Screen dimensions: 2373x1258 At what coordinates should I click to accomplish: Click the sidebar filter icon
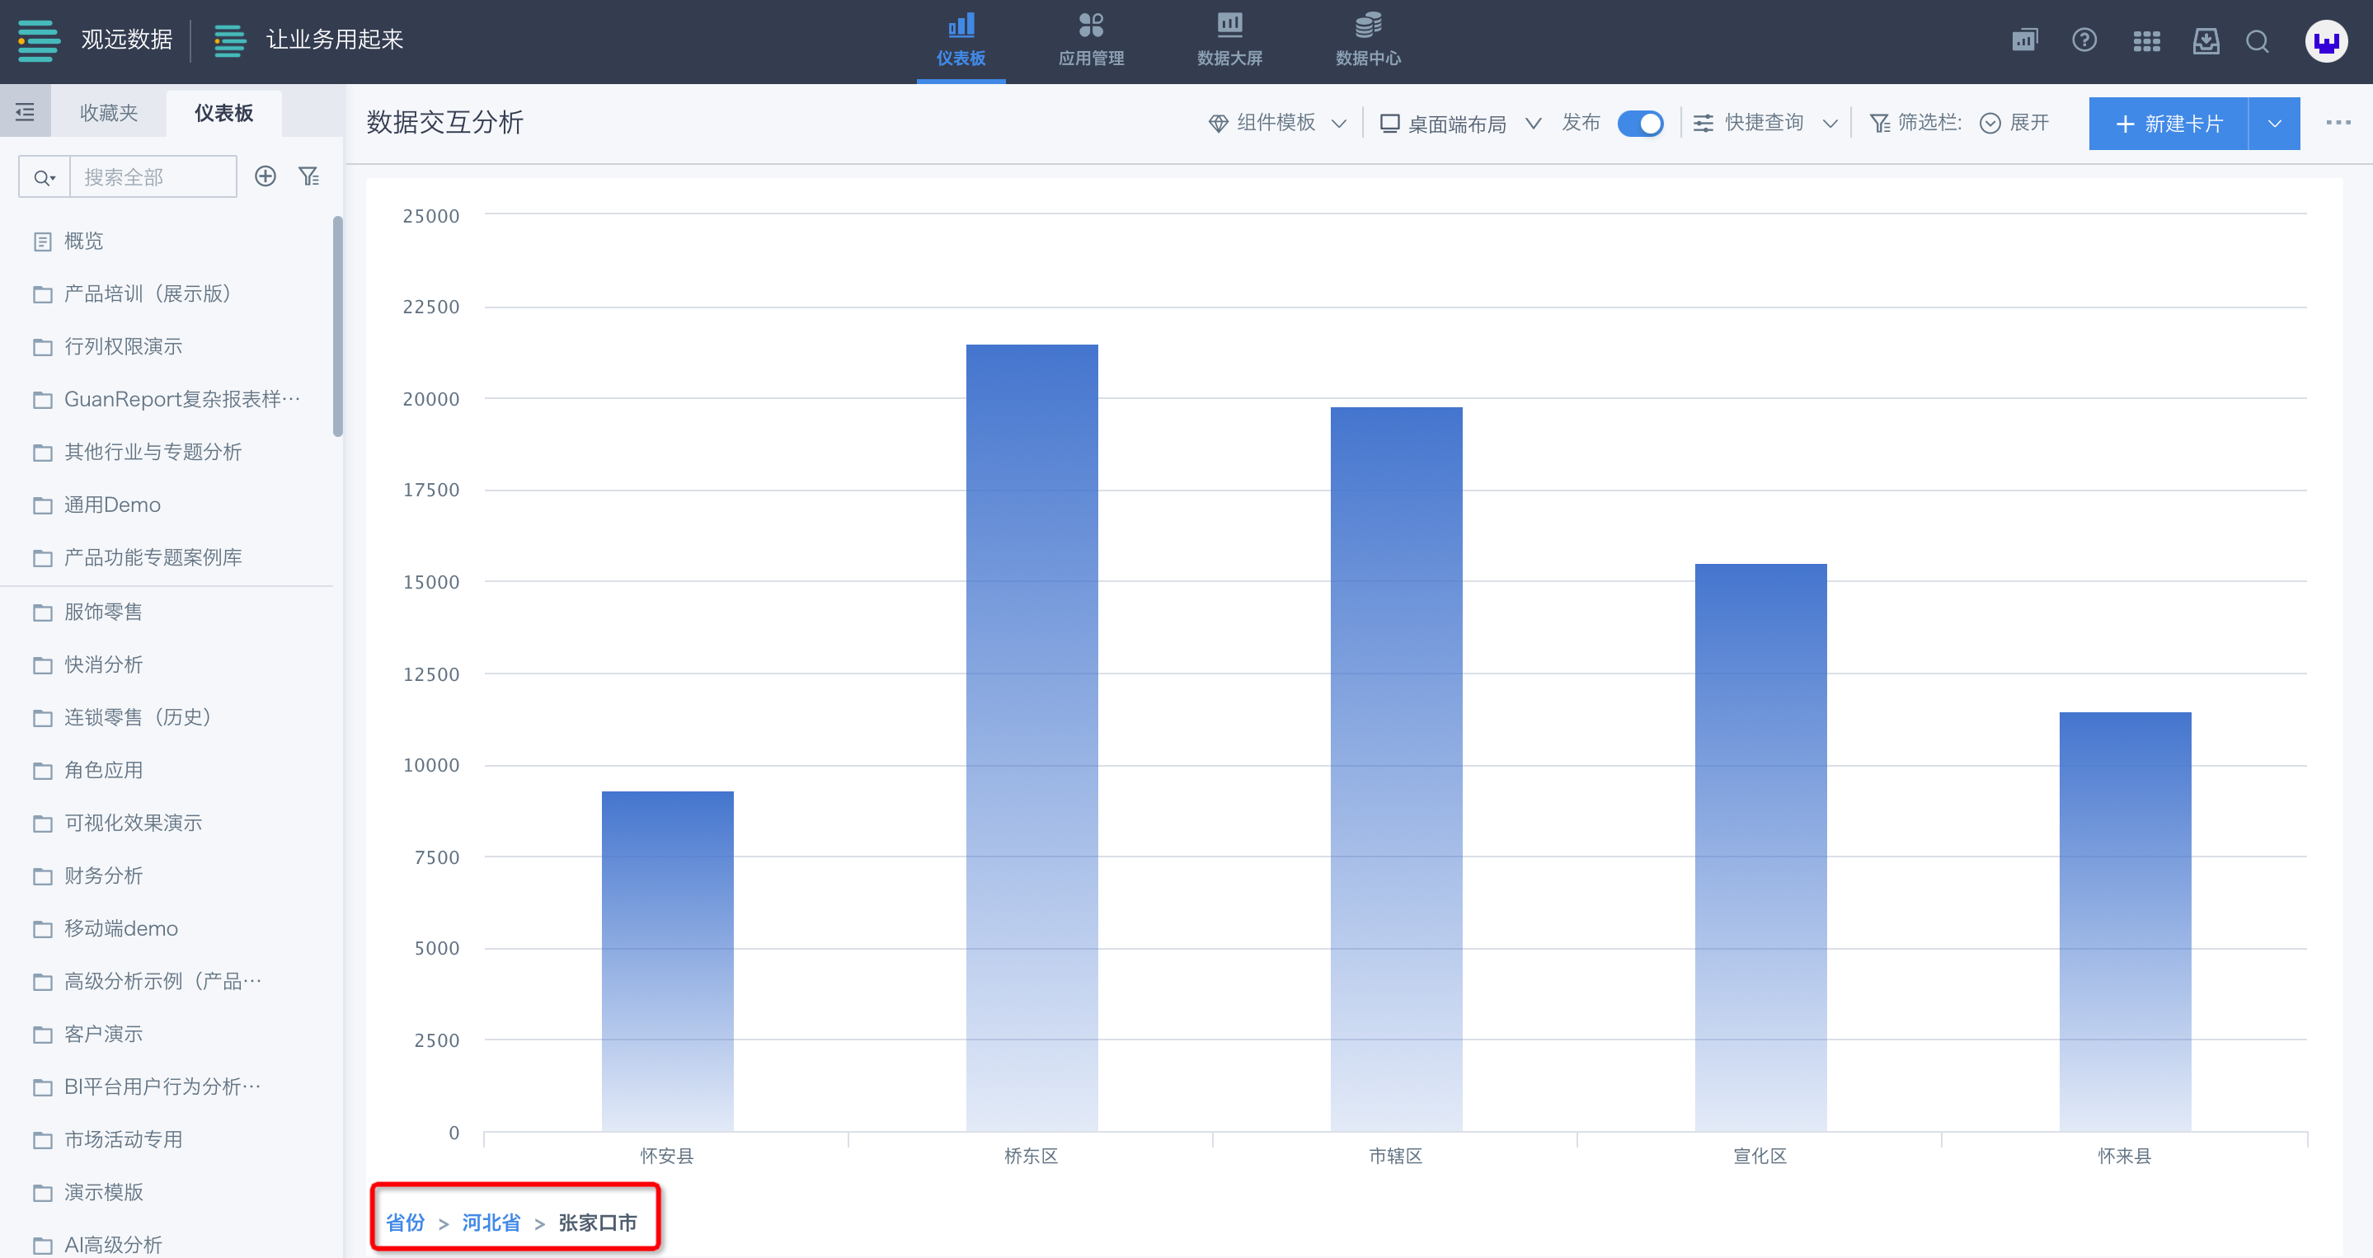click(309, 176)
